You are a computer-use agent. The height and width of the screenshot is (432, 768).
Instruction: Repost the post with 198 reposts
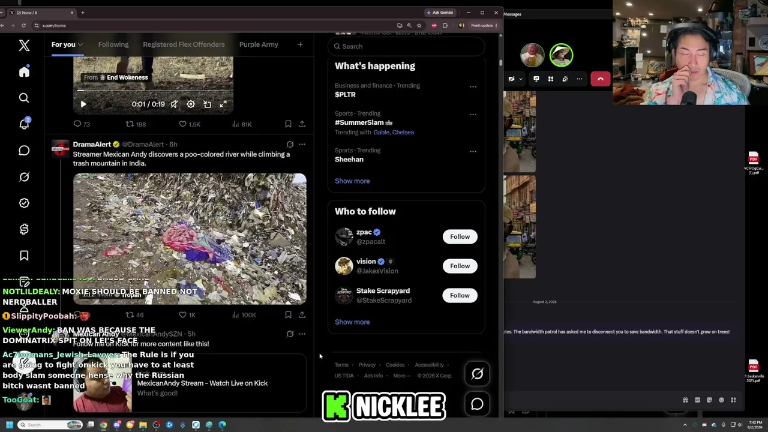click(135, 124)
